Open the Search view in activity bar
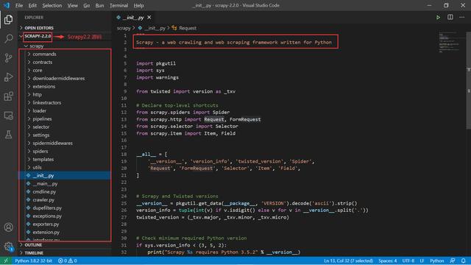Image resolution: width=471 pixels, height=265 pixels. tap(9, 38)
